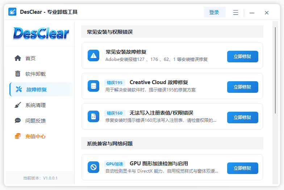Click 立即修复 for 常见安装故障修复
284x190 pixels.
point(243,57)
